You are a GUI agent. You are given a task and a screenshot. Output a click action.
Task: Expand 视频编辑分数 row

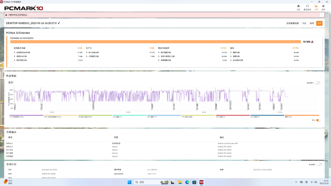coord(159,60)
